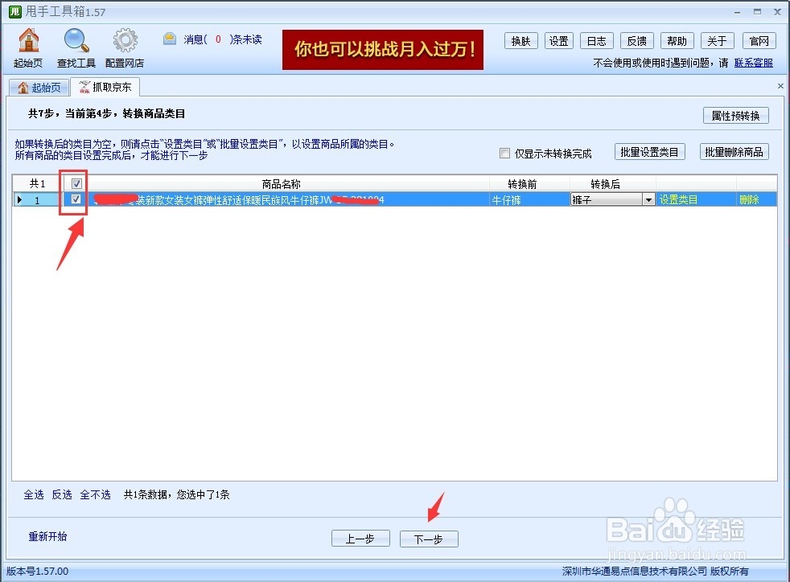The height and width of the screenshot is (582, 790).
Task: Select the 查找工具 magnifier tool
Action: click(75, 46)
